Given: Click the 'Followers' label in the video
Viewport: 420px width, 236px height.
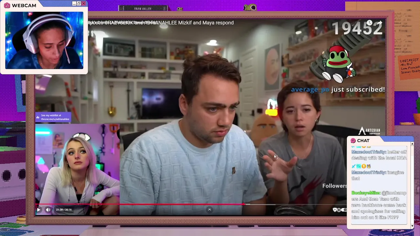Looking at the screenshot, I should (334, 186).
